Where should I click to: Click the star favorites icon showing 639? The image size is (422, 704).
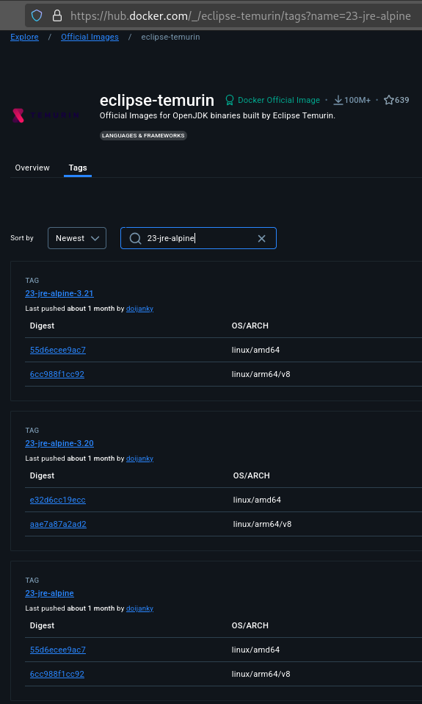pyautogui.click(x=389, y=100)
